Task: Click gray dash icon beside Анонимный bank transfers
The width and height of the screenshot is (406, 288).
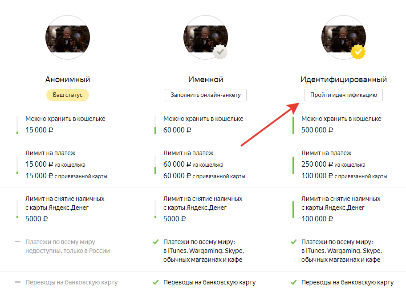Action: click(17, 282)
